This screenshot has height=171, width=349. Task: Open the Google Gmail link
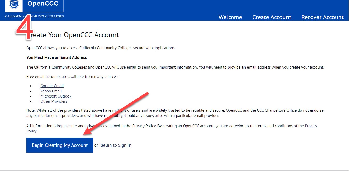point(52,86)
